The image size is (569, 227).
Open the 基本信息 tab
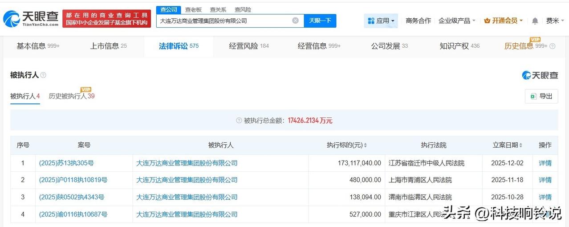(x=38, y=46)
